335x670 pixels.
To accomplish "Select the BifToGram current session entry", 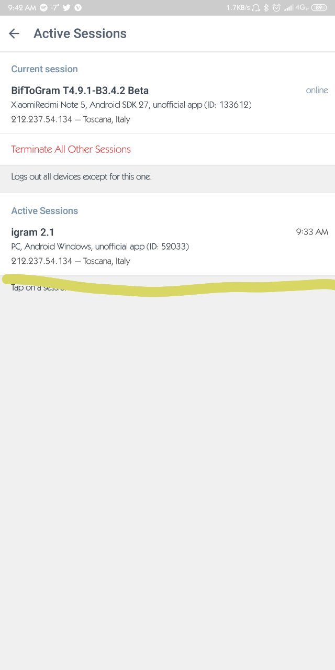I will 167,105.
